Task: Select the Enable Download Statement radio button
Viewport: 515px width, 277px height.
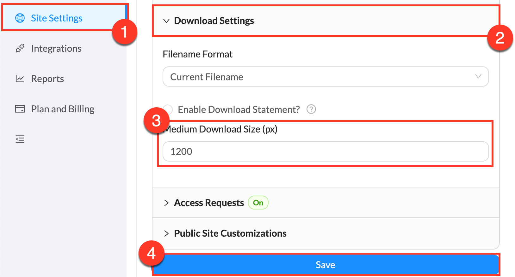Action: click(167, 109)
